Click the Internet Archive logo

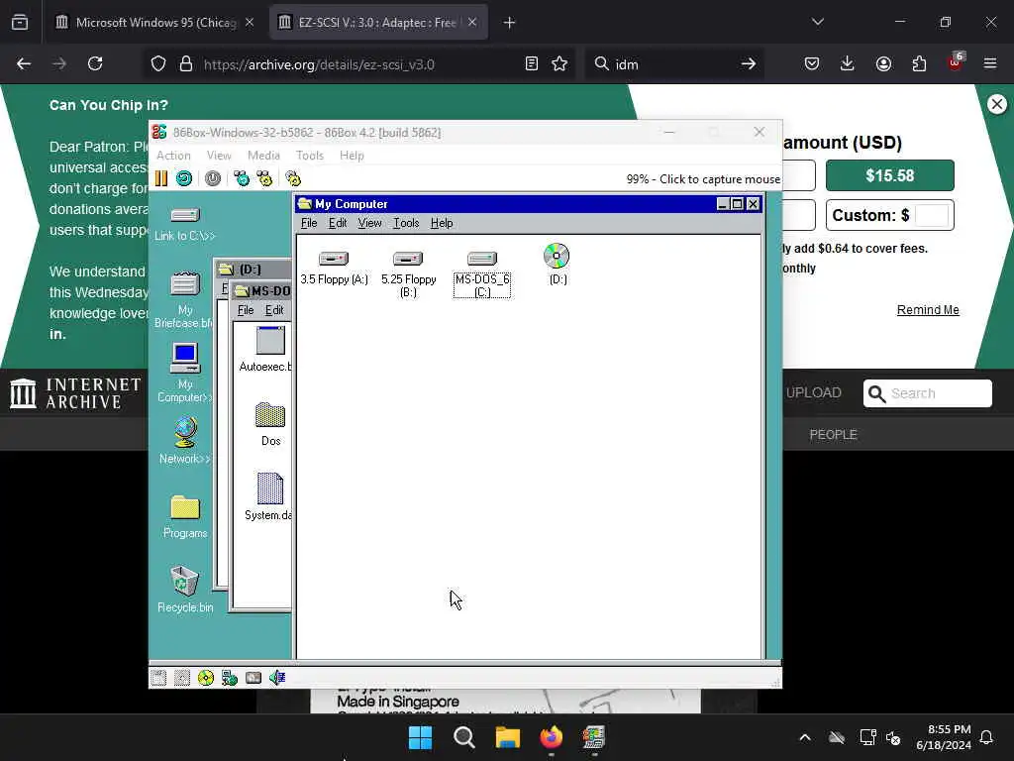pyautogui.click(x=75, y=393)
